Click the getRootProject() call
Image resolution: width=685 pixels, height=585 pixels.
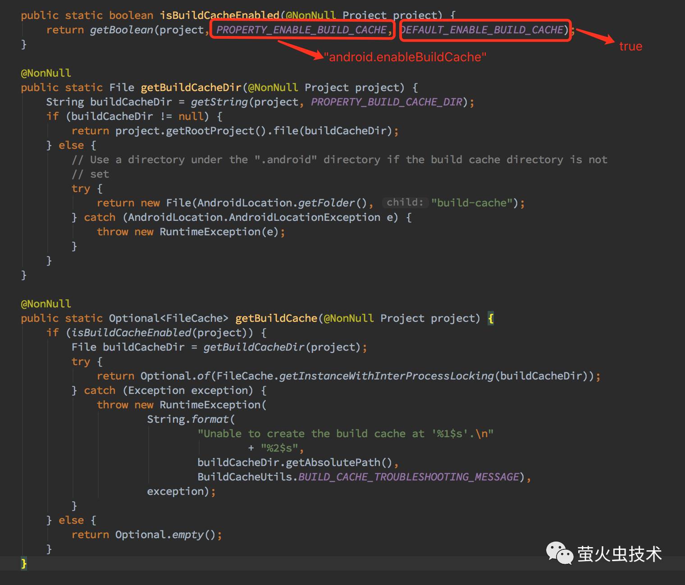(x=216, y=131)
